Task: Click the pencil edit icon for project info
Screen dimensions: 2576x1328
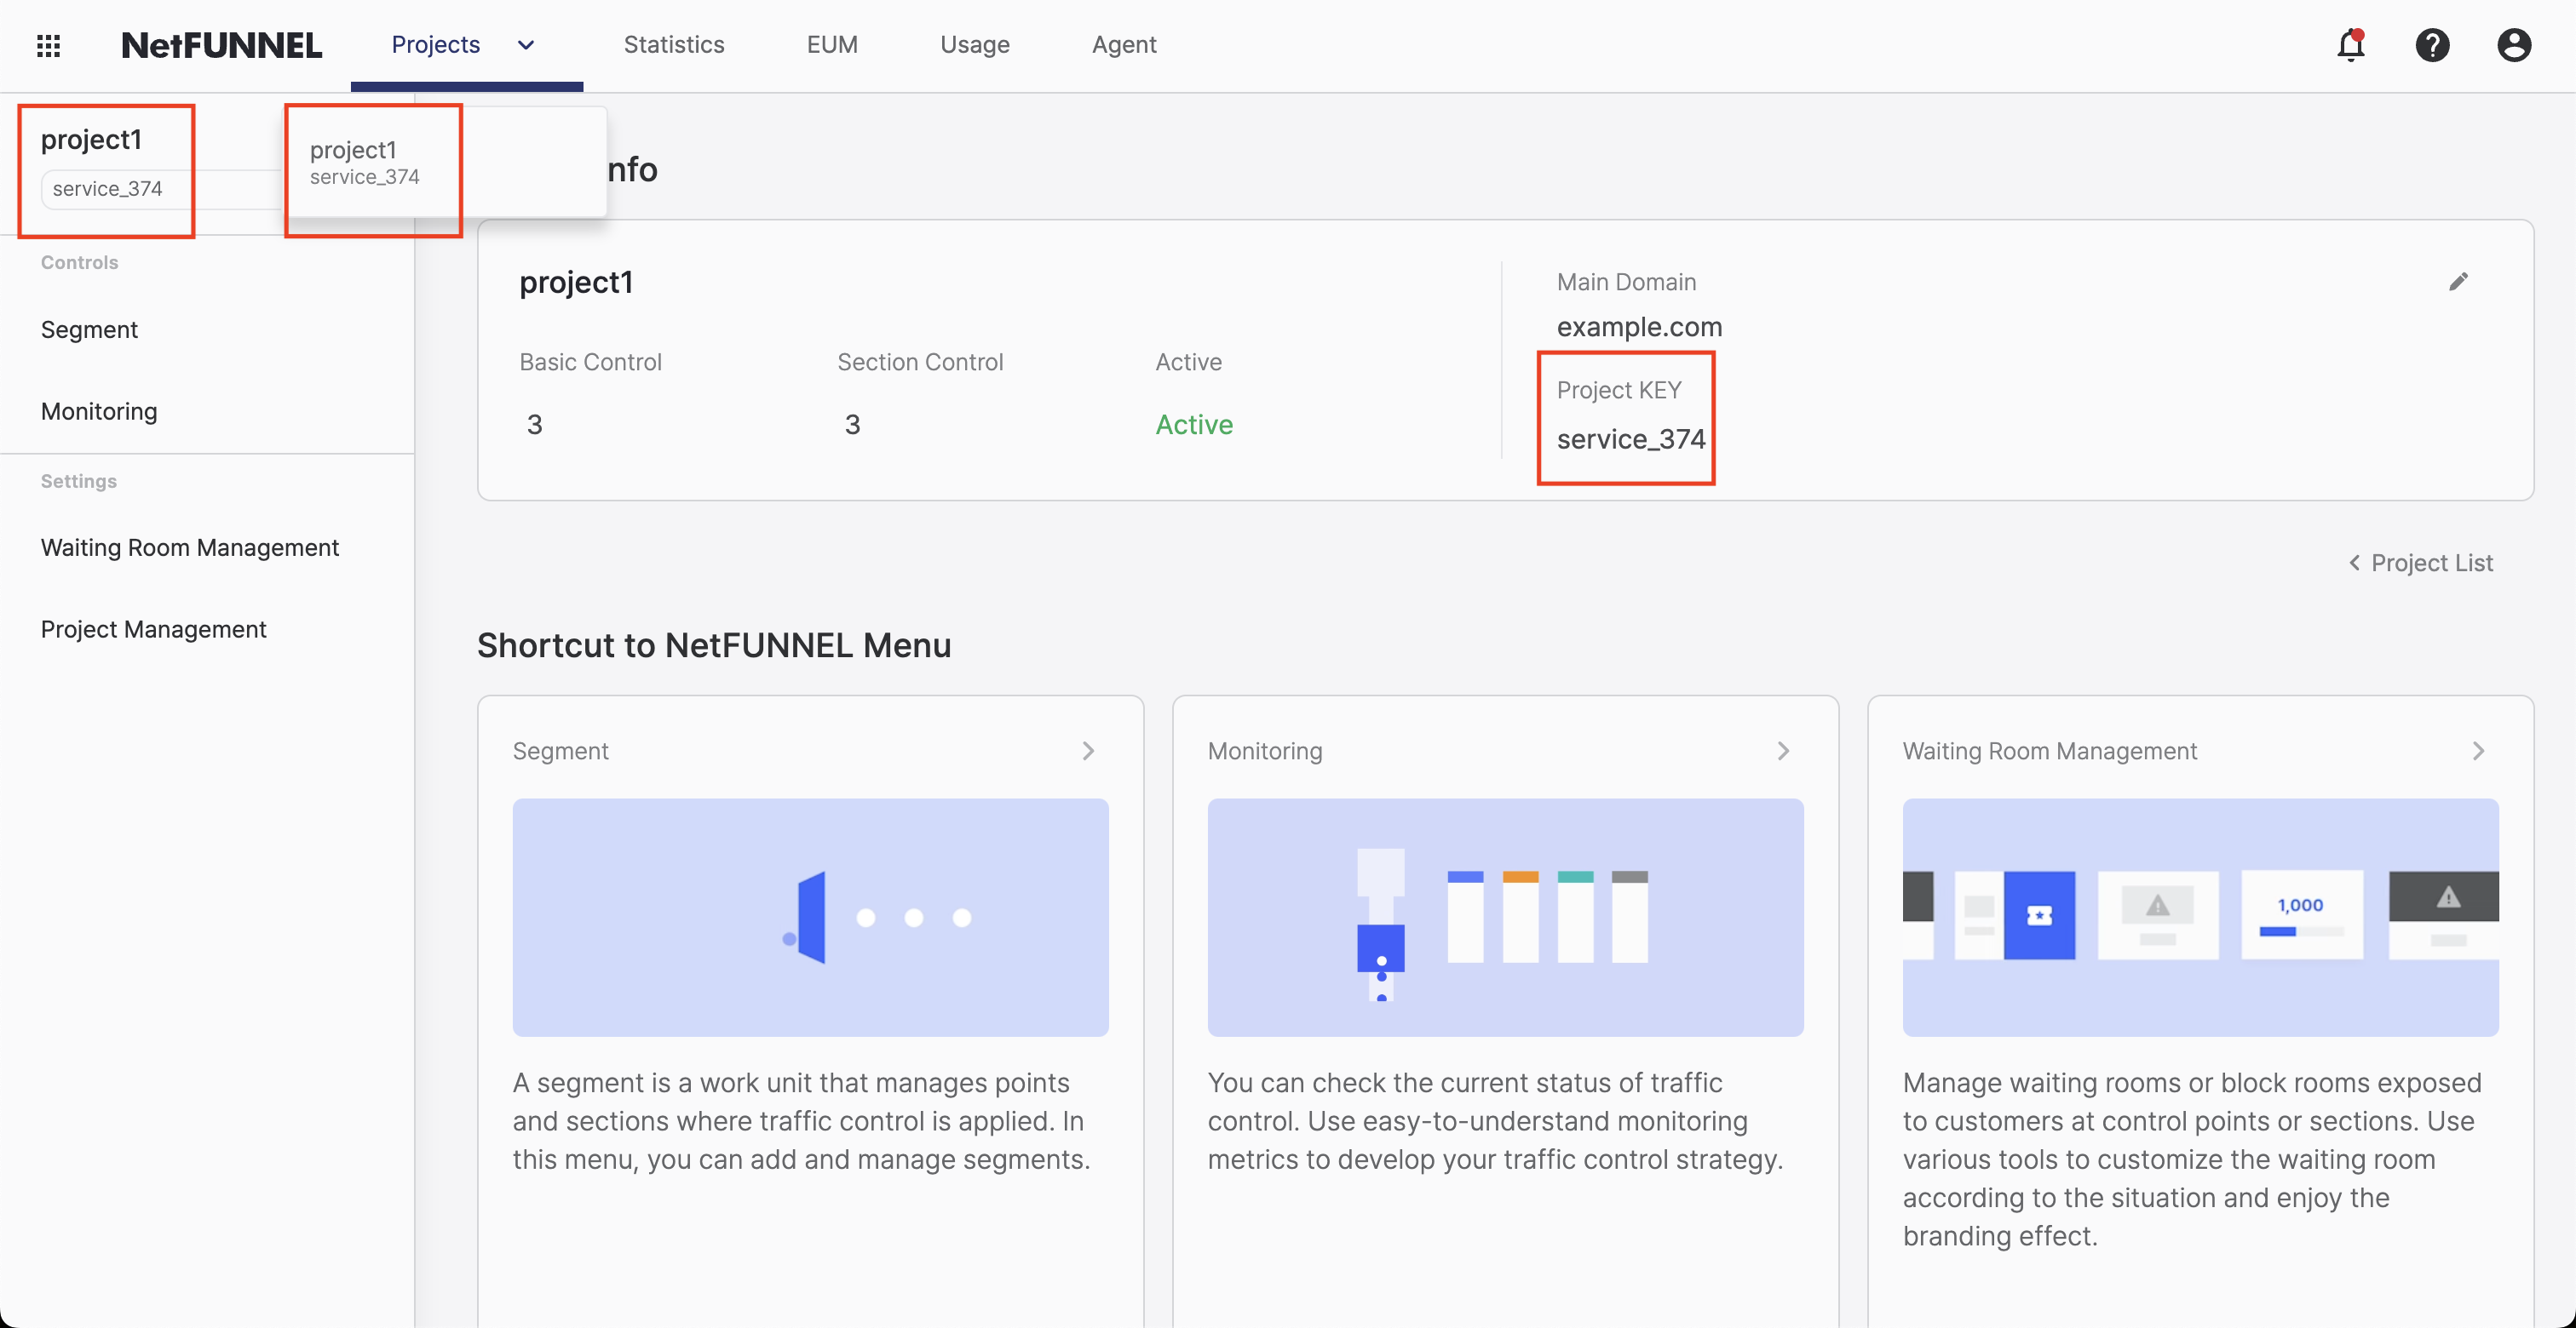Action: point(2458,282)
